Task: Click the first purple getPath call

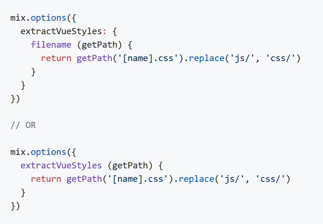Action: point(94,59)
